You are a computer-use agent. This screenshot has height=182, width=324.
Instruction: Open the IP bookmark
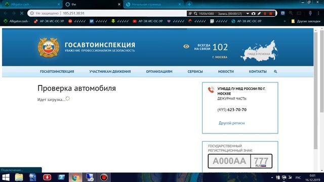98,21
